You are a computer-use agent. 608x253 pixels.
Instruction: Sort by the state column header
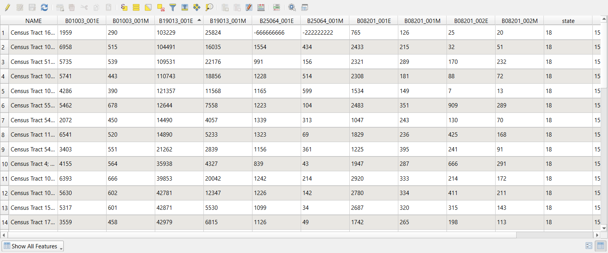click(x=568, y=21)
